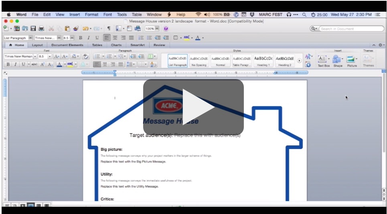387x214 pixels.
Task: Click the Sort A-Z icon in Paragraph group
Action: click(x=153, y=65)
